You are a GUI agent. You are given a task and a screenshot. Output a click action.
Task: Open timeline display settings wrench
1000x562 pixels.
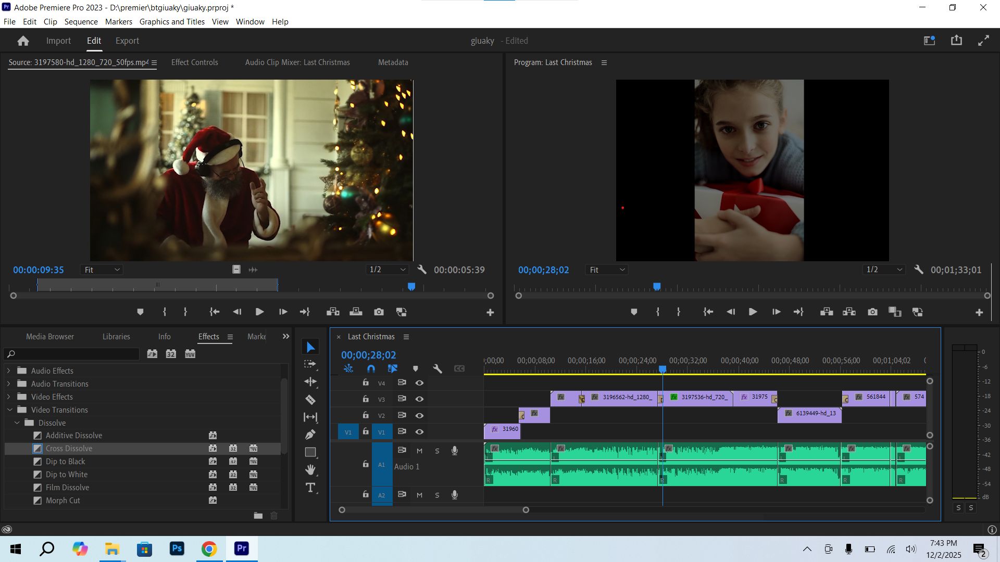pos(438,368)
